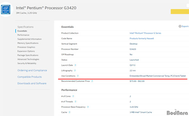The height and width of the screenshot is (116, 189).
Task: Open the help icon next to Launch Date
Action: 75,65
